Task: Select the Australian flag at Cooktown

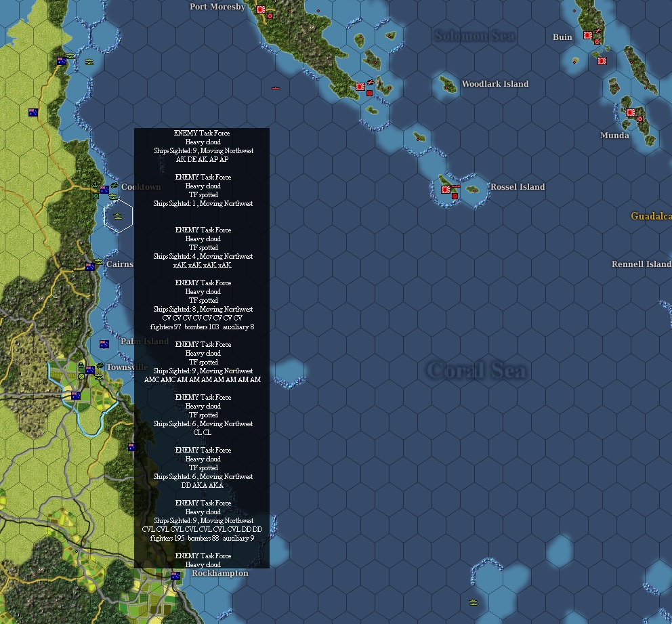Action: 104,190
